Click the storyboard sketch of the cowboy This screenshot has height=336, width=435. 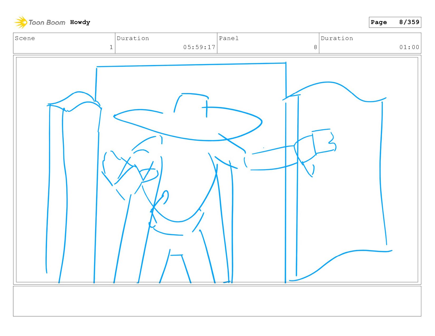coord(217,170)
